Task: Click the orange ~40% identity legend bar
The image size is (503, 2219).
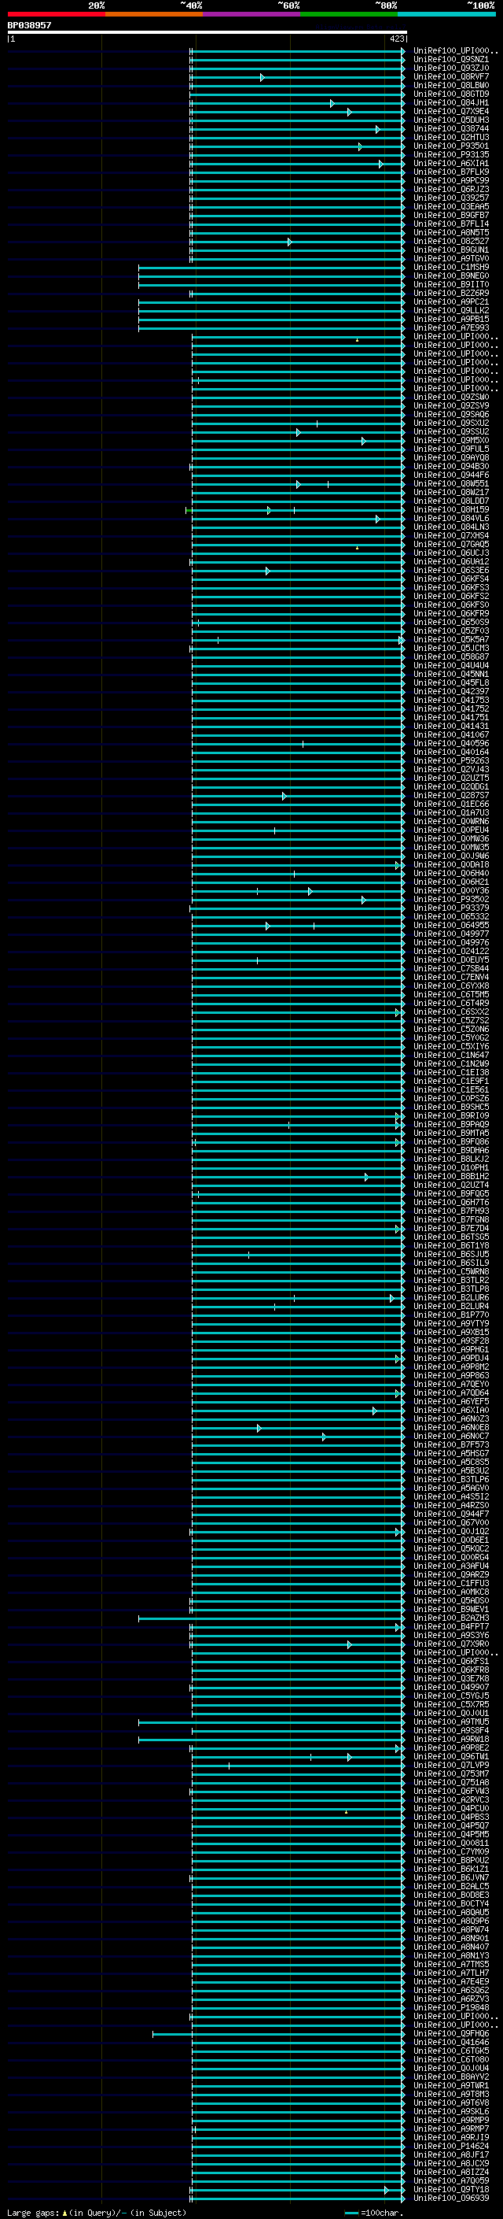Action: click(x=154, y=14)
